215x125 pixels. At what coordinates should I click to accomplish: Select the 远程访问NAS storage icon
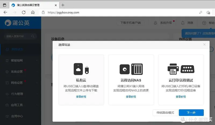(131, 69)
